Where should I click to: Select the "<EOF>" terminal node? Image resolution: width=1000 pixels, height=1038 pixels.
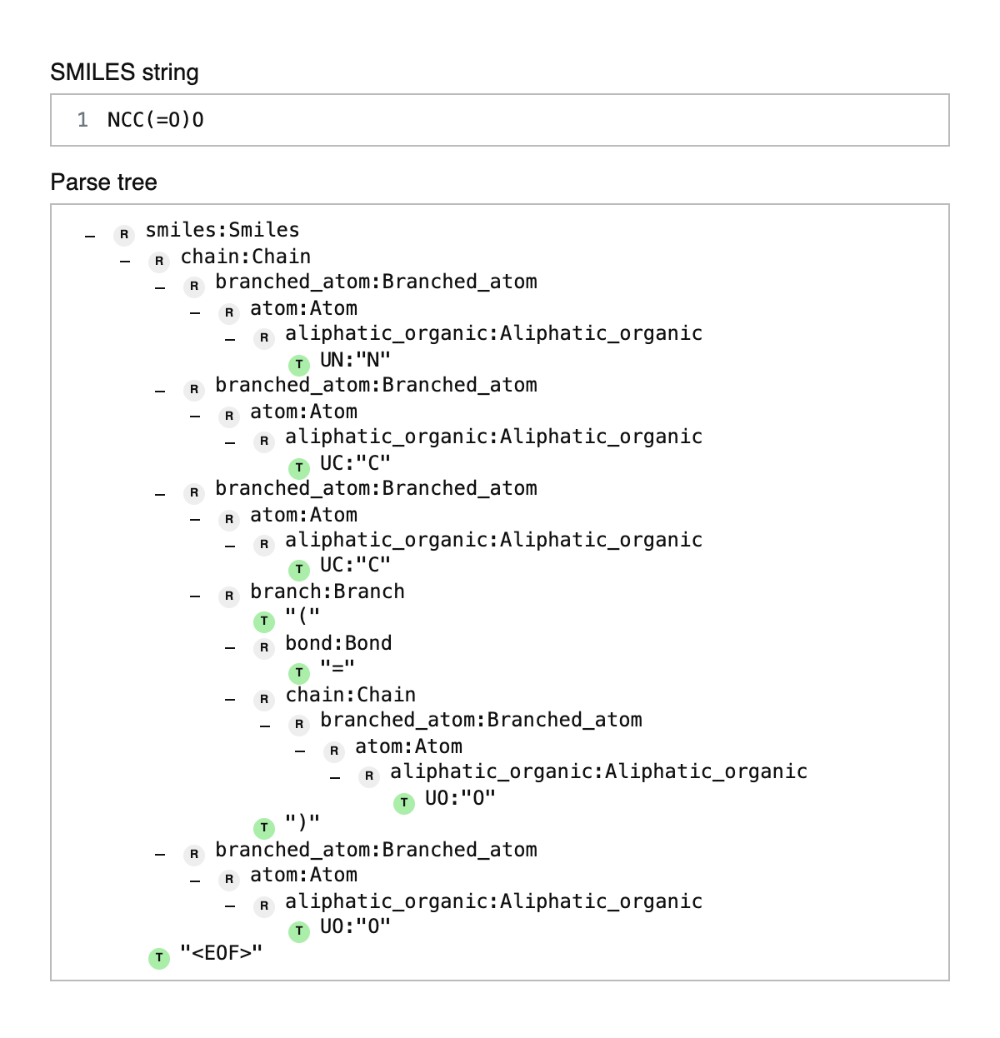point(222,952)
